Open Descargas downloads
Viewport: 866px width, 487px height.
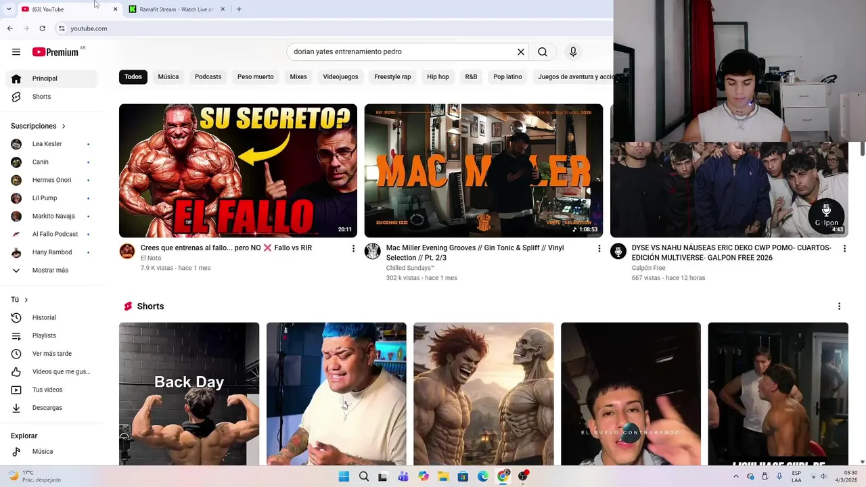pos(51,408)
